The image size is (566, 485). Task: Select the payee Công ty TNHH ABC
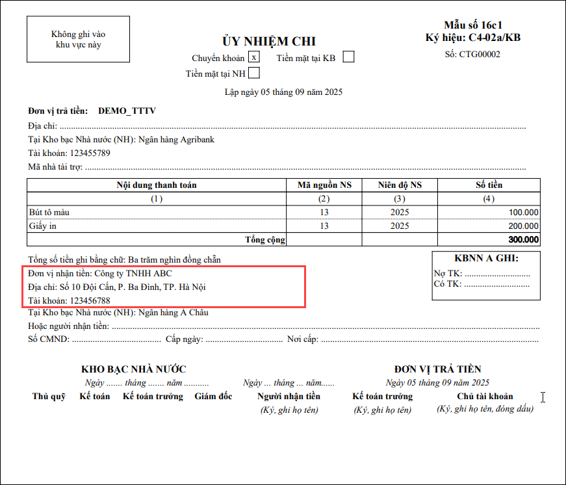[133, 273]
